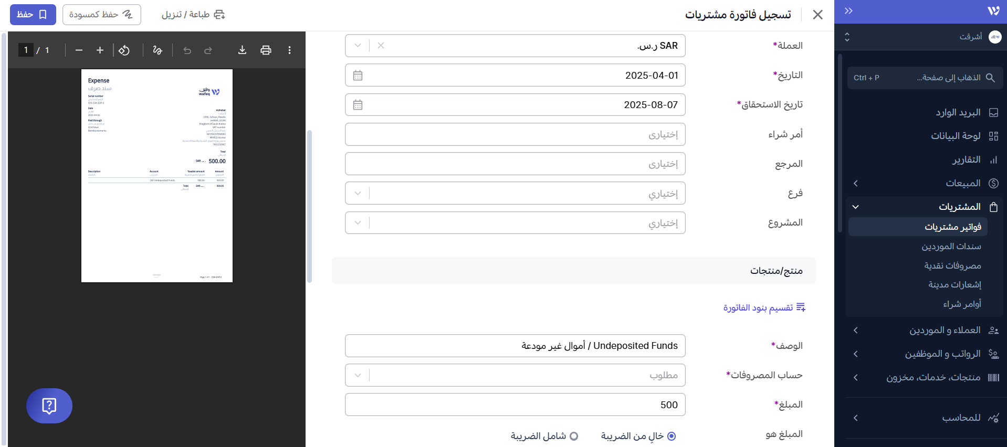
Task: Activate the PDF draw annotation tool
Action: (157, 50)
